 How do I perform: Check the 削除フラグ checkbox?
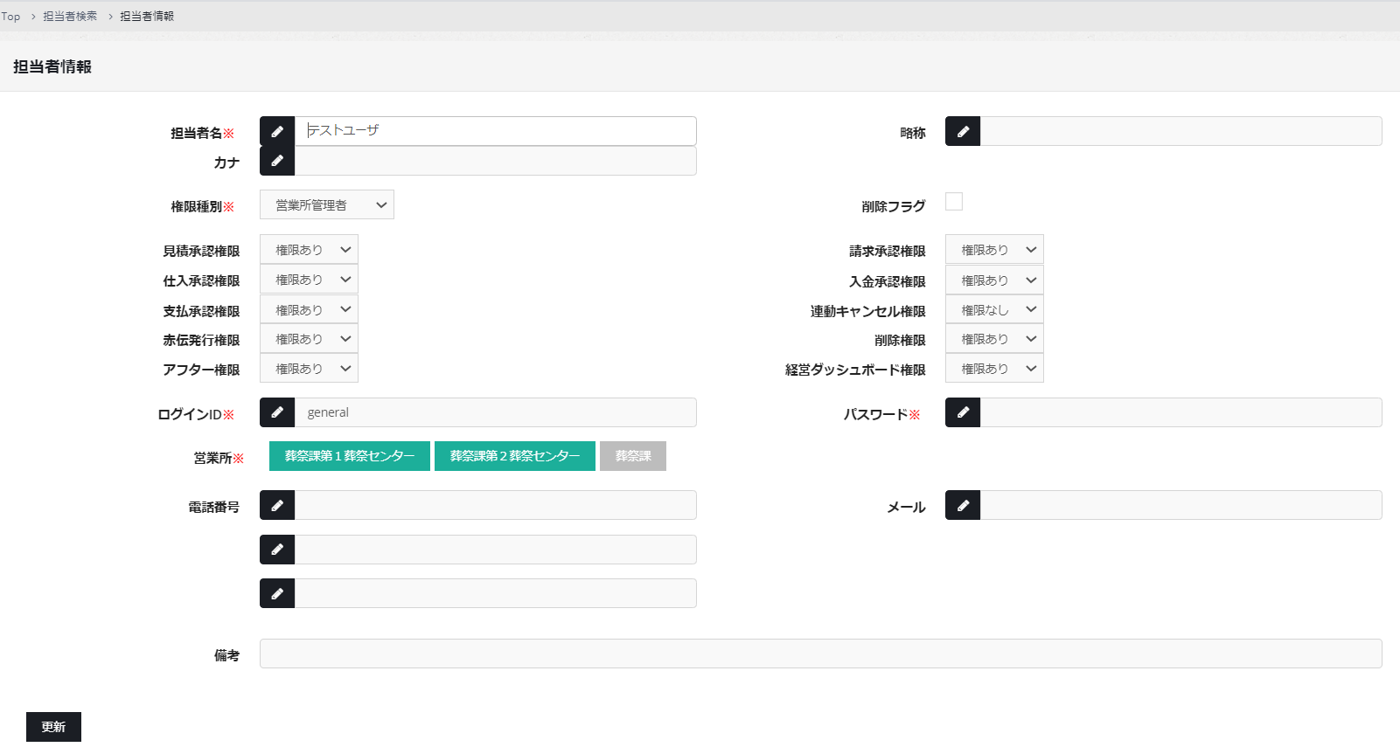coord(954,202)
